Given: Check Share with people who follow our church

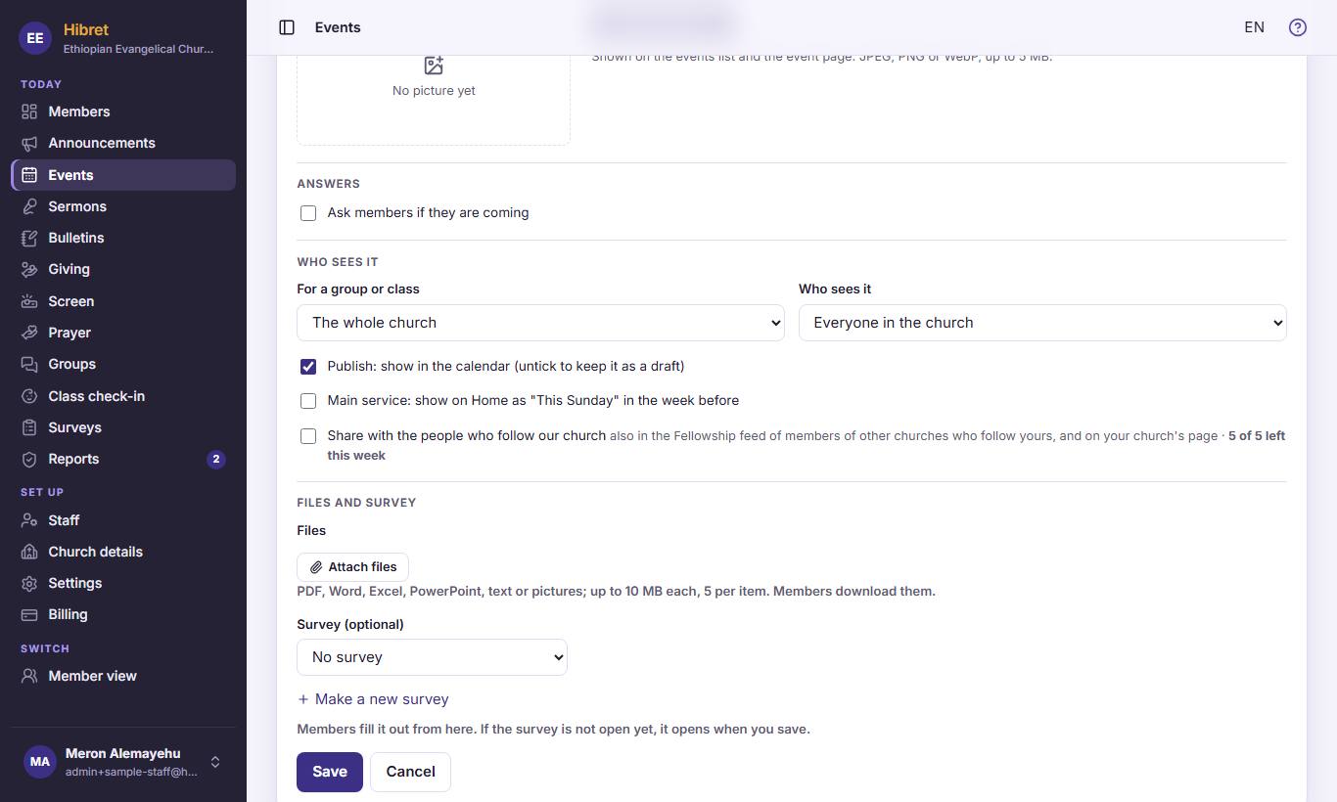Looking at the screenshot, I should pos(308,436).
